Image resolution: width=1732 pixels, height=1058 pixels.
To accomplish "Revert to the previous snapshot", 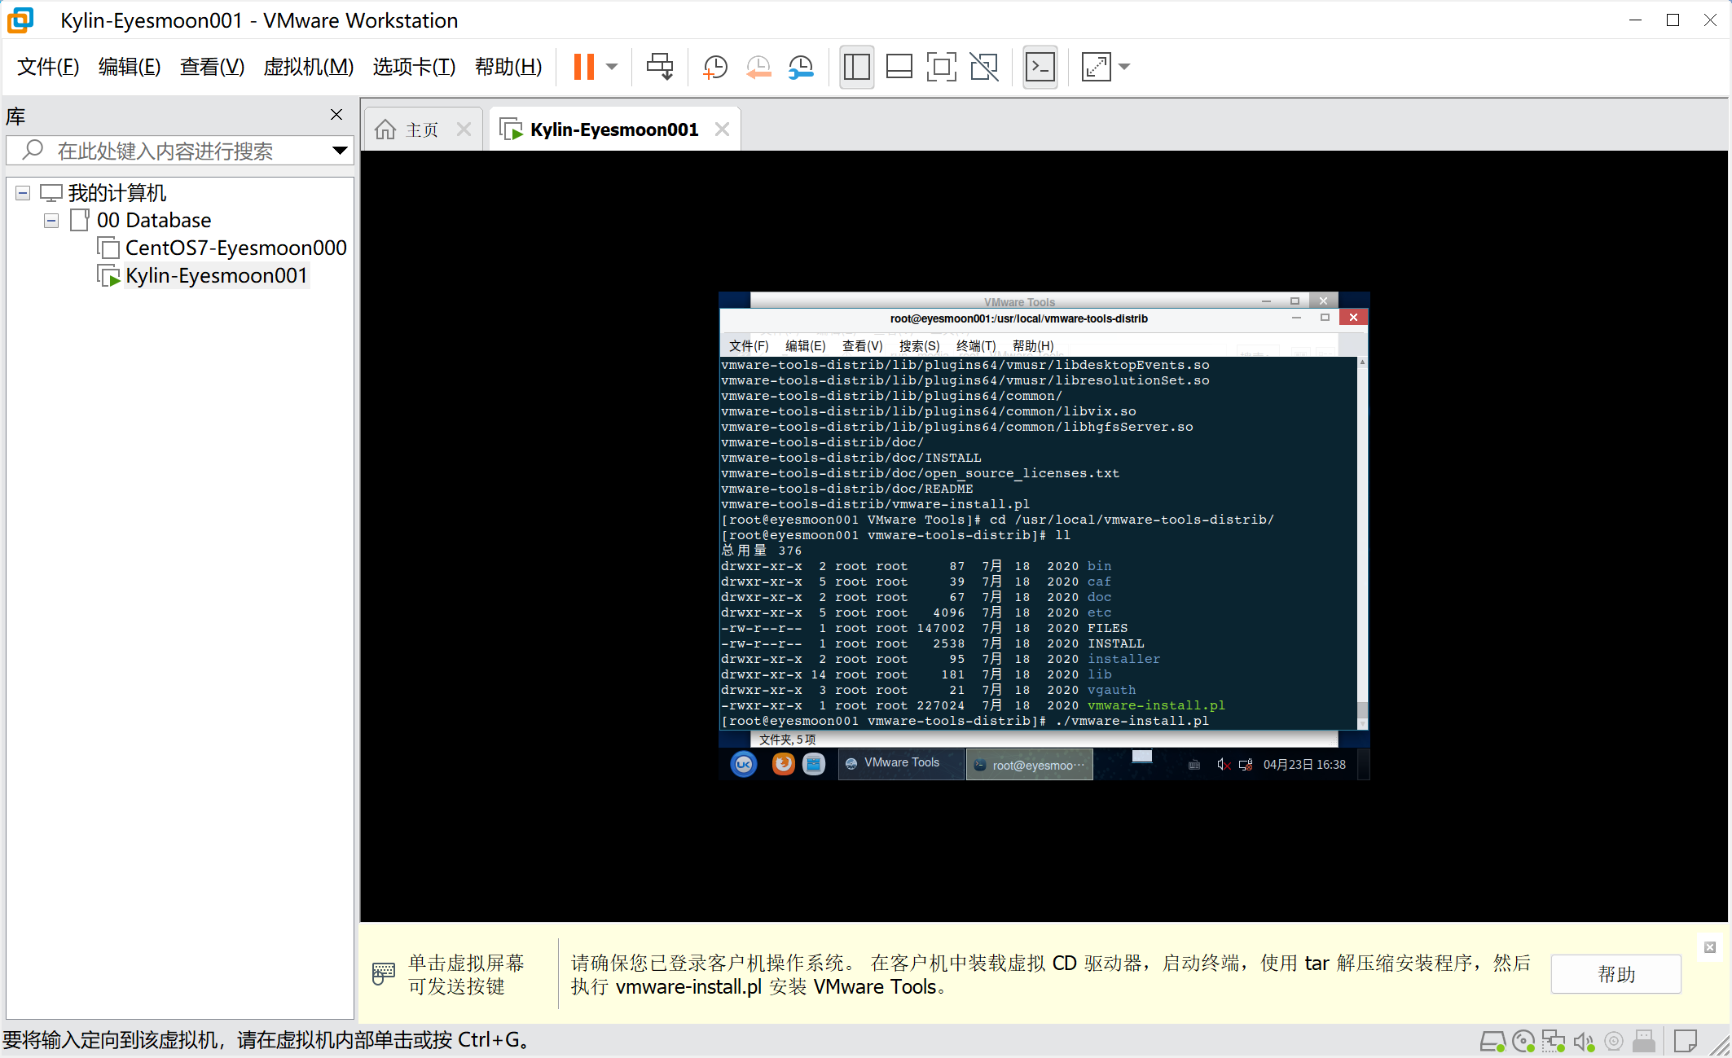I will point(758,67).
